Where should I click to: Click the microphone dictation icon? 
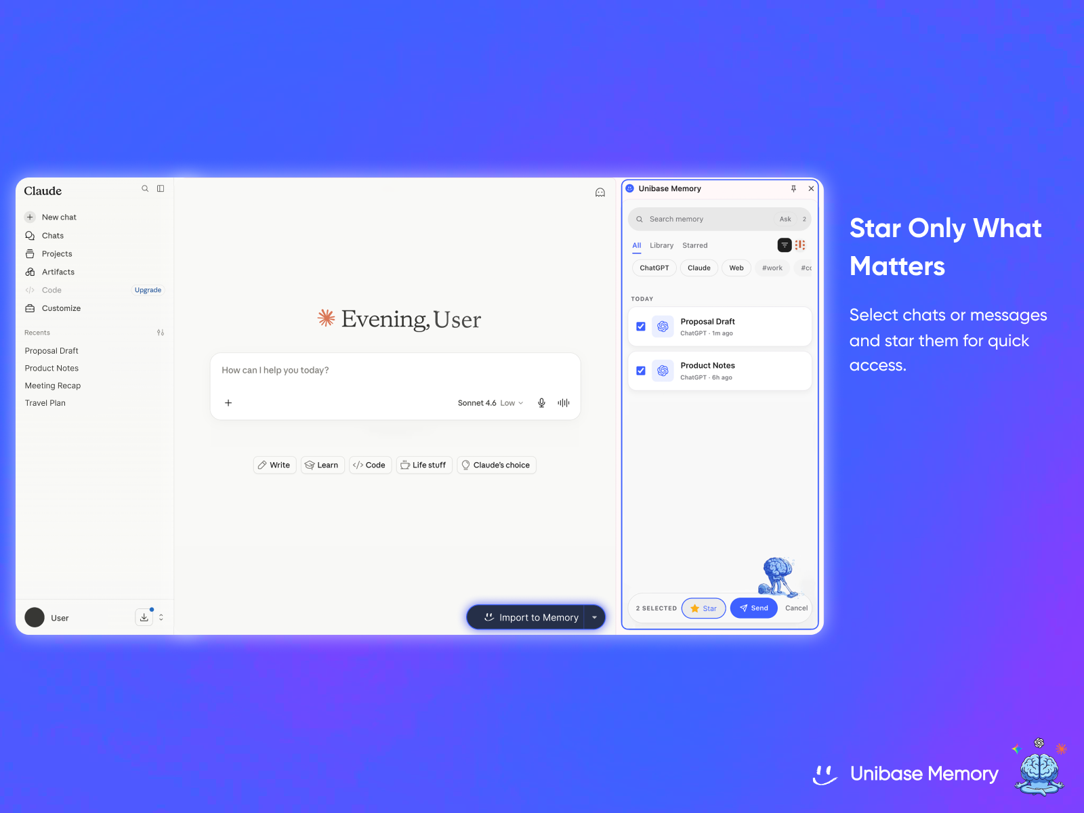point(541,403)
